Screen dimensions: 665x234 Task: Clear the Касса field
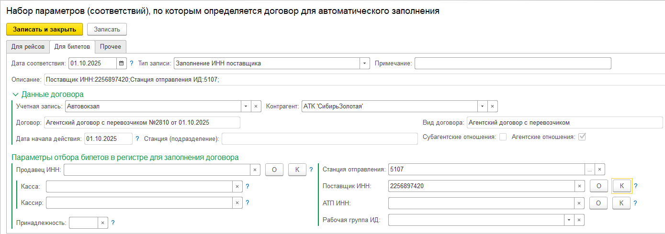pyautogui.click(x=237, y=186)
